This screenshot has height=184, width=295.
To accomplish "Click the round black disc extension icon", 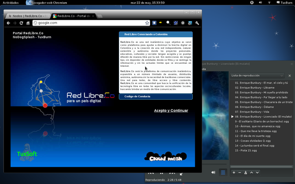I will tap(183, 23).
